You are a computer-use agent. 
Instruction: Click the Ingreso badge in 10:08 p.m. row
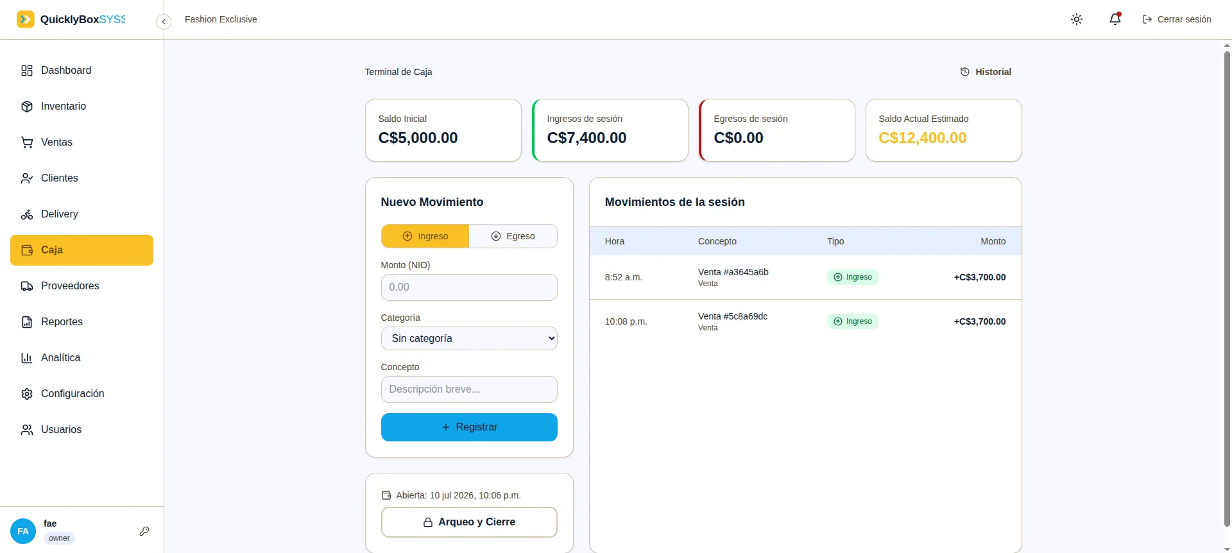coord(853,321)
